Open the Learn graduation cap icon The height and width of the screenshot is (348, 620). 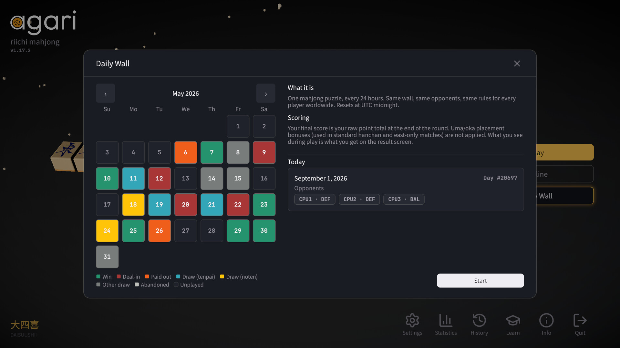[x=513, y=321]
